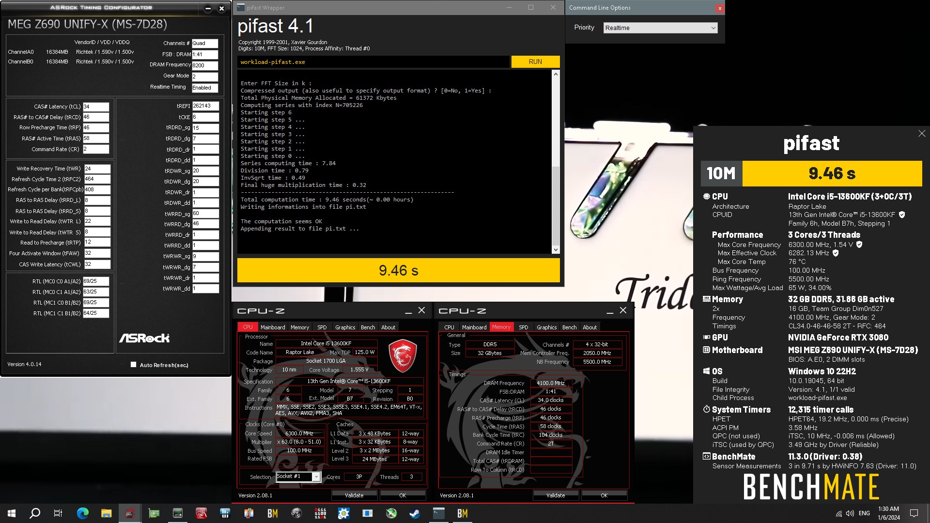Screen dimensions: 930x523
Task: Select the Memory tab in the left CPU-Z
Action: coord(300,327)
